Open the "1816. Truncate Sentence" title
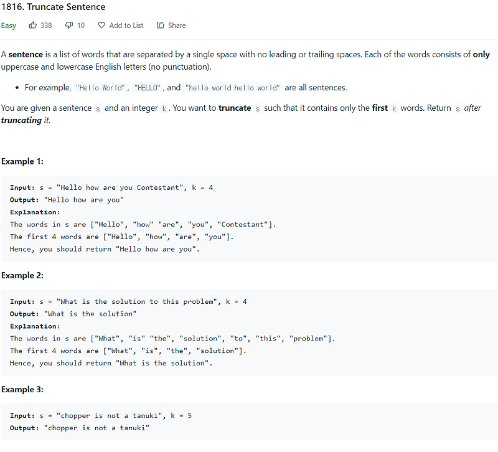This screenshot has width=498, height=452. [54, 7]
